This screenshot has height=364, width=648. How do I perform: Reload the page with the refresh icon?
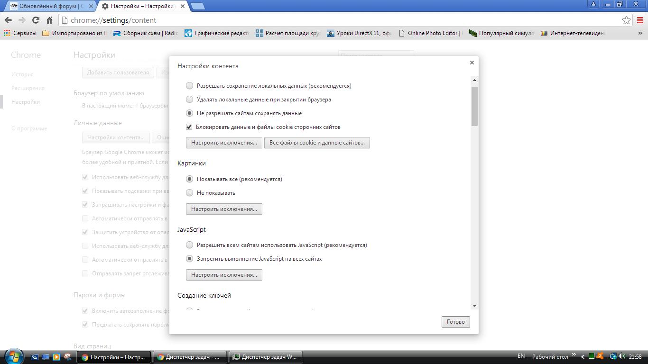click(x=36, y=20)
